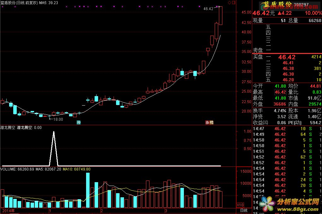This screenshot has width=322, height=214.
Task: Click the stock code 300297
Action: 301,4
